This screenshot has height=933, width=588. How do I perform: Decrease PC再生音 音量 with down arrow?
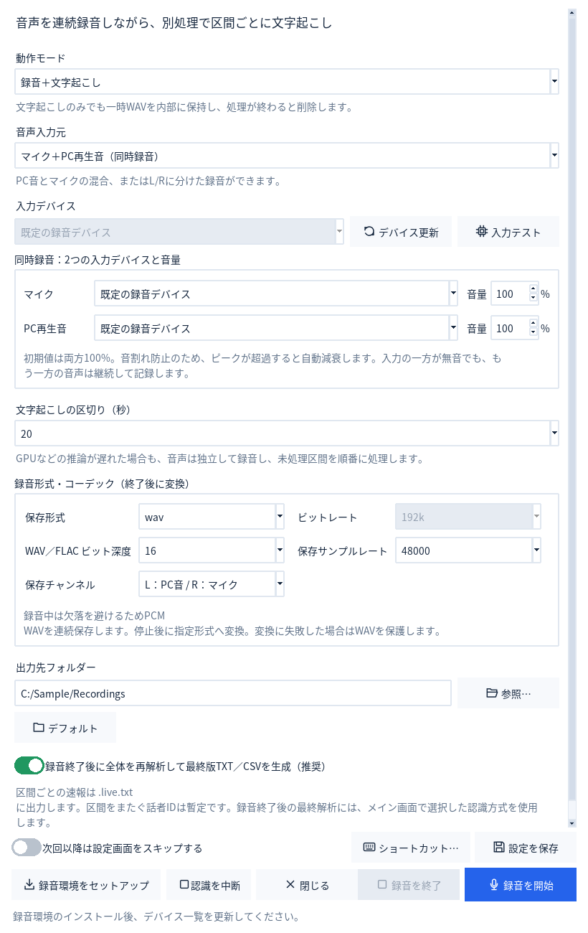533,332
